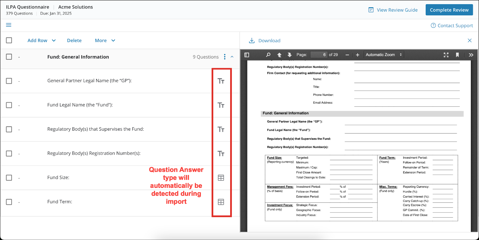The width and height of the screenshot is (479, 240).
Task: Click the table answer type icon for Fund Size
Action: [x=221, y=178]
